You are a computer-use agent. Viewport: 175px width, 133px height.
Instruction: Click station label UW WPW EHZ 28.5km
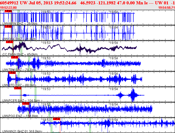(20, 24)
